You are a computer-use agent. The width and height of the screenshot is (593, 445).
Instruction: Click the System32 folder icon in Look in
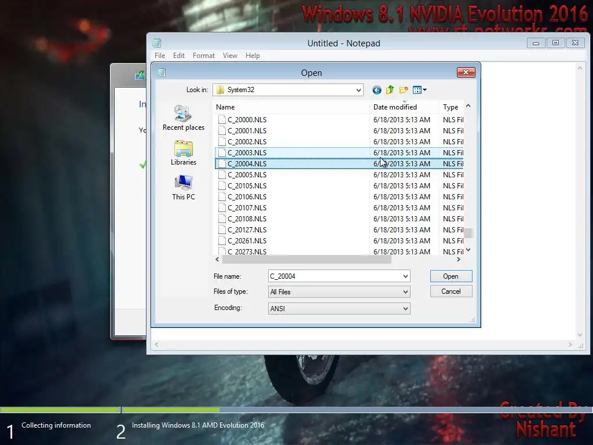[x=220, y=90]
